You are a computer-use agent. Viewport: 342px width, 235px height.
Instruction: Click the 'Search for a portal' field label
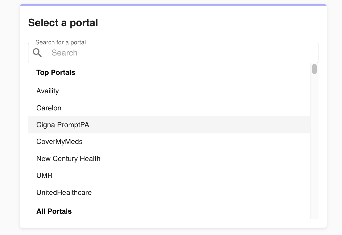point(61,42)
